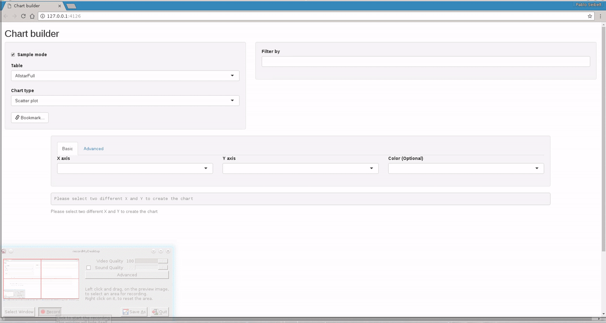Uncheck the Sample mode checkbox
The image size is (606, 323).
[x=13, y=54]
